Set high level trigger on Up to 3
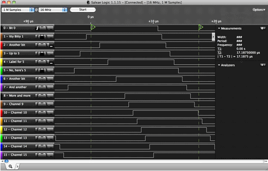 [x=42, y=53]
